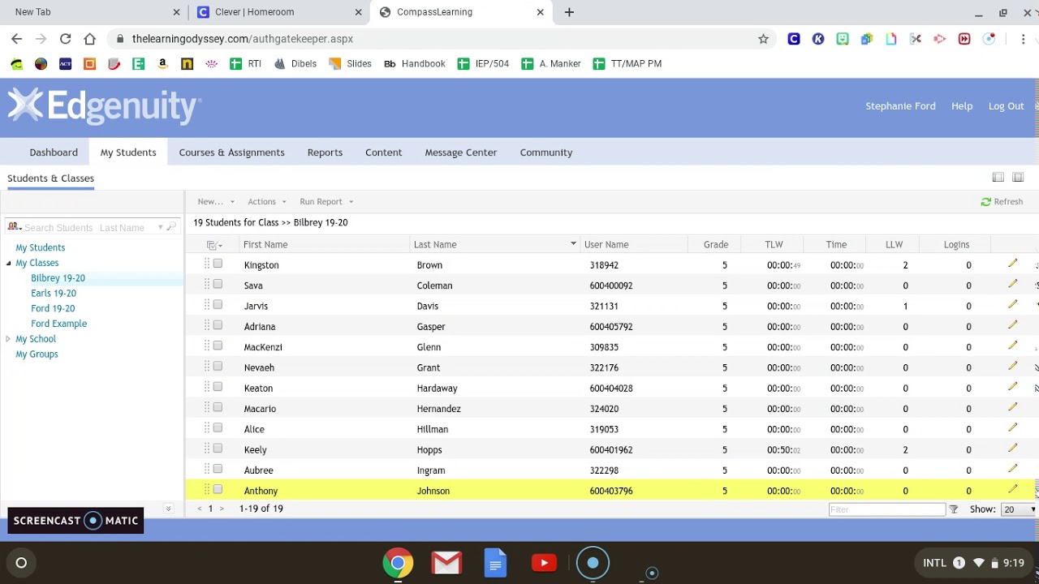This screenshot has width=1039, height=584.
Task: Click the right panel layout icon
Action: coord(1018,178)
